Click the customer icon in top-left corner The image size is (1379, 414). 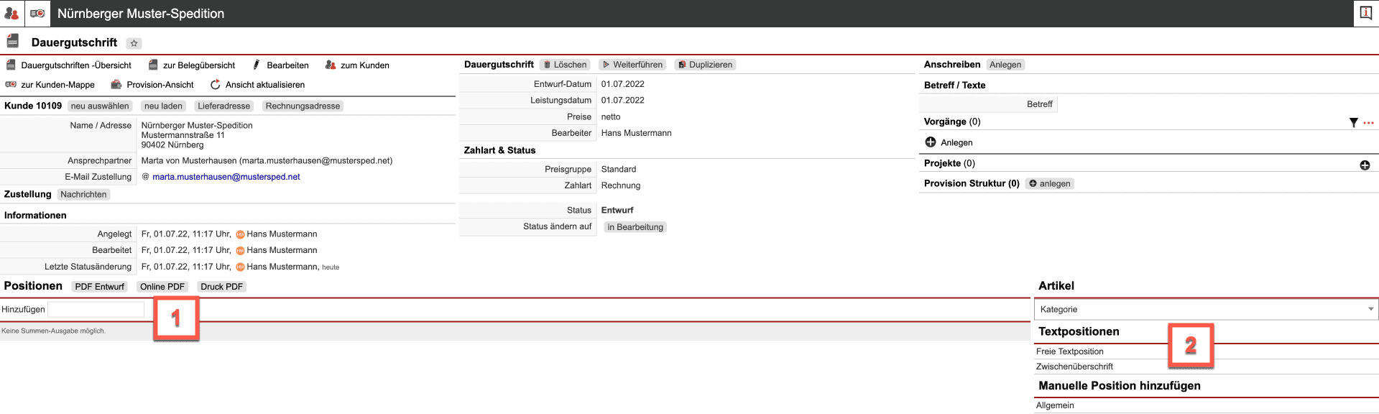pyautogui.click(x=11, y=13)
